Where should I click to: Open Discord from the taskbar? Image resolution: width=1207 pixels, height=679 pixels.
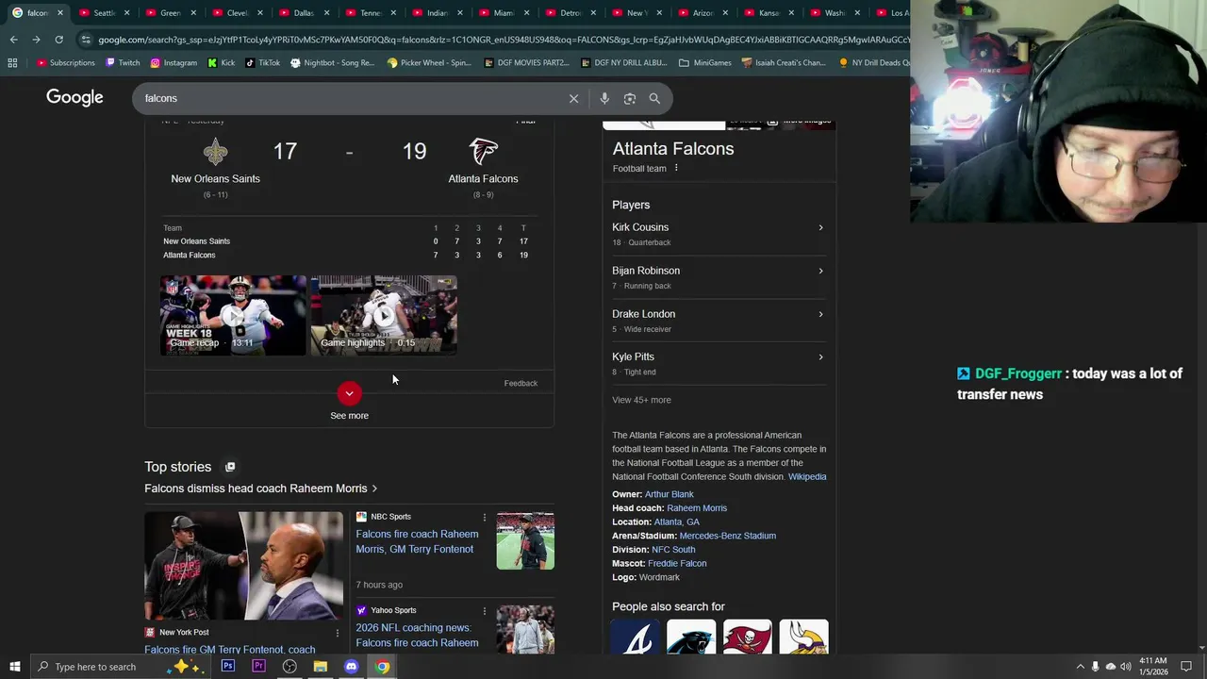[351, 667]
